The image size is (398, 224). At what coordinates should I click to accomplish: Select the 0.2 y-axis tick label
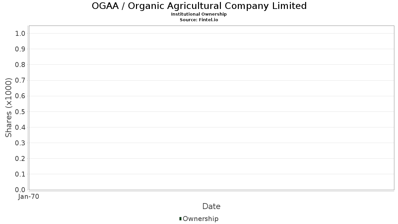(20, 159)
